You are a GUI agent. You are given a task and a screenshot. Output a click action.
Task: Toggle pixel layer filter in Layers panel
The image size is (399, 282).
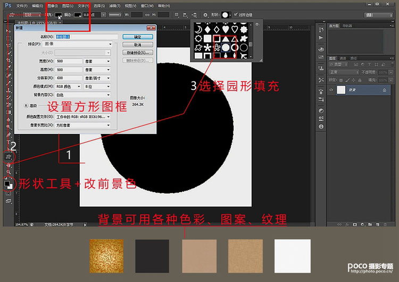pos(356,64)
